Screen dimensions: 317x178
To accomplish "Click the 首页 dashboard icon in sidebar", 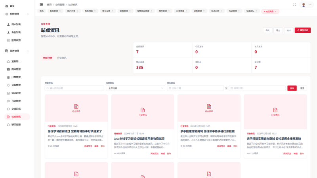I will point(7,6).
